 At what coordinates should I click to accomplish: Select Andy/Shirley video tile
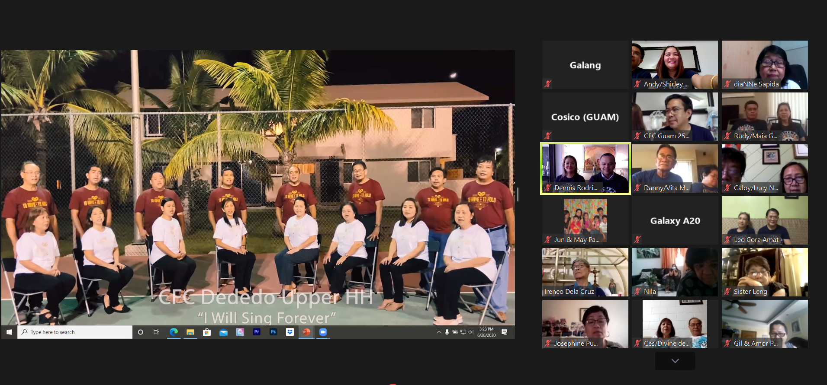[x=675, y=65]
